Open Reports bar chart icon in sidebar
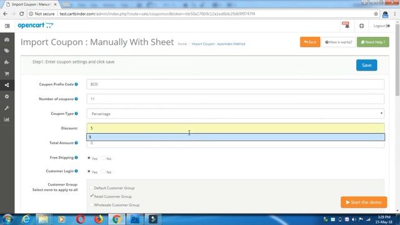Viewport: 400px width, 225px height. click(x=7, y=119)
